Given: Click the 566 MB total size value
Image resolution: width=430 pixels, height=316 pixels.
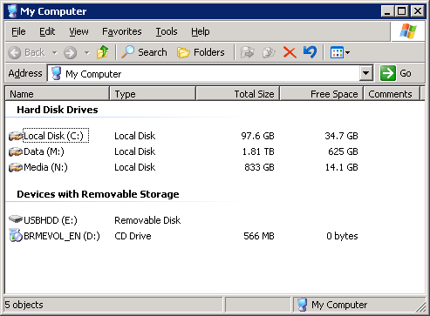Looking at the screenshot, I should [x=259, y=236].
